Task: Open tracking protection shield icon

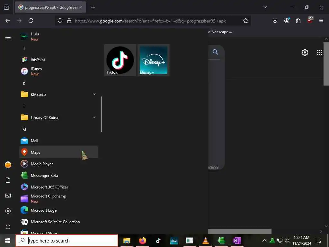Action: coord(60,21)
